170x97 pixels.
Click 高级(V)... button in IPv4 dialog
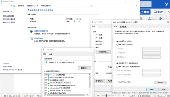pyautogui.click(x=160, y=83)
